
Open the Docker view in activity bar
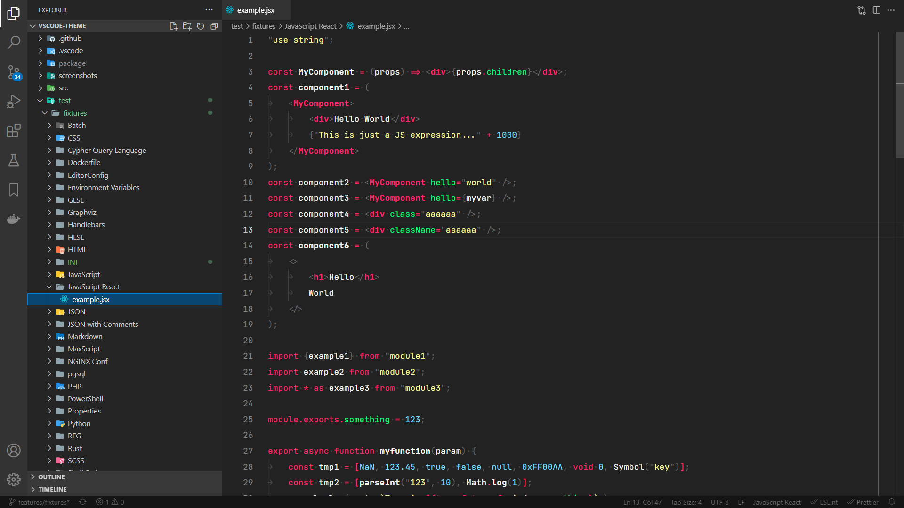pos(14,219)
